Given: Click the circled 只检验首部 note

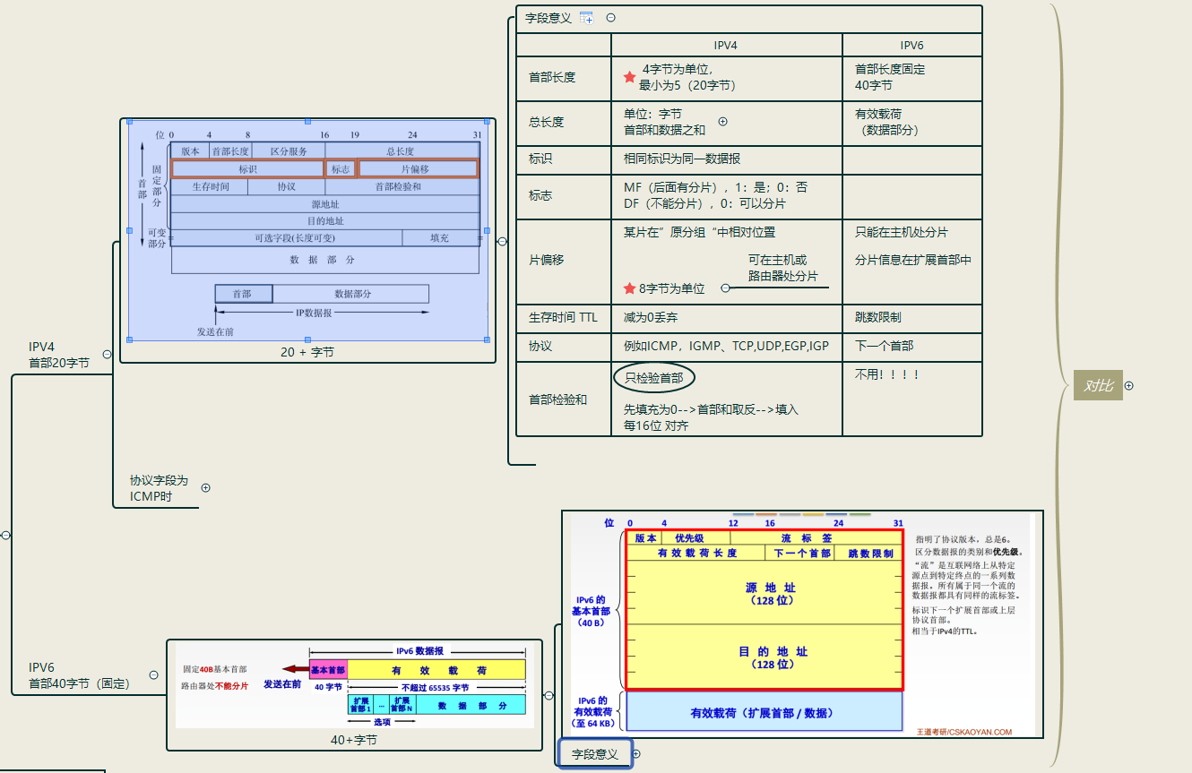Looking at the screenshot, I should (x=654, y=378).
